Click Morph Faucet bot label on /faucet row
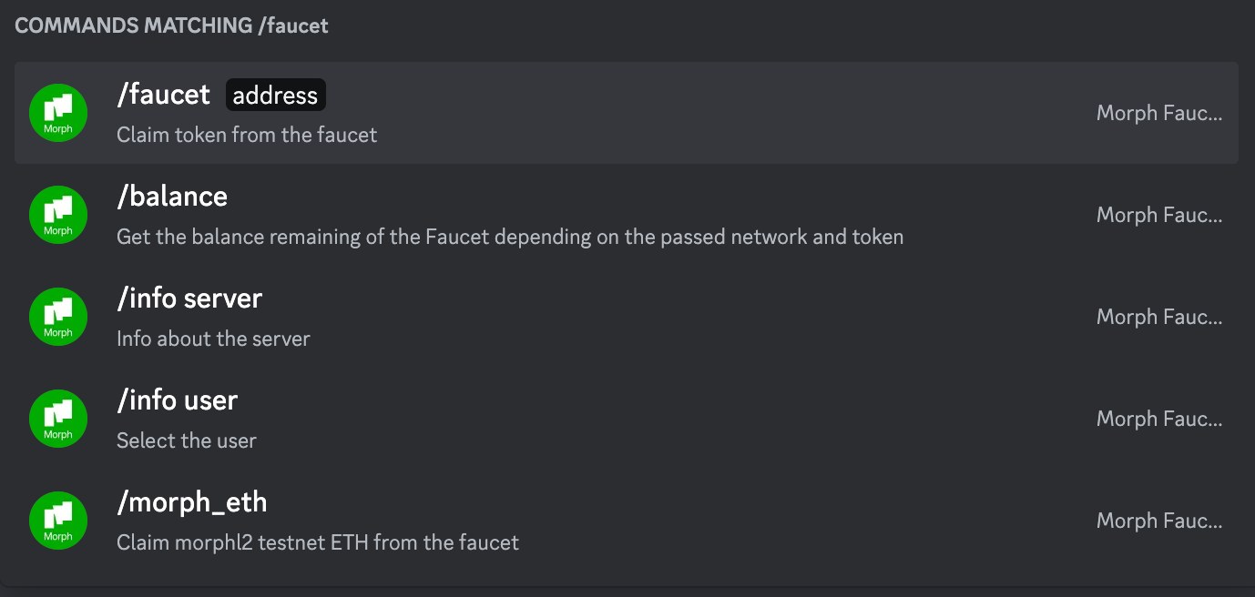 coord(1158,113)
